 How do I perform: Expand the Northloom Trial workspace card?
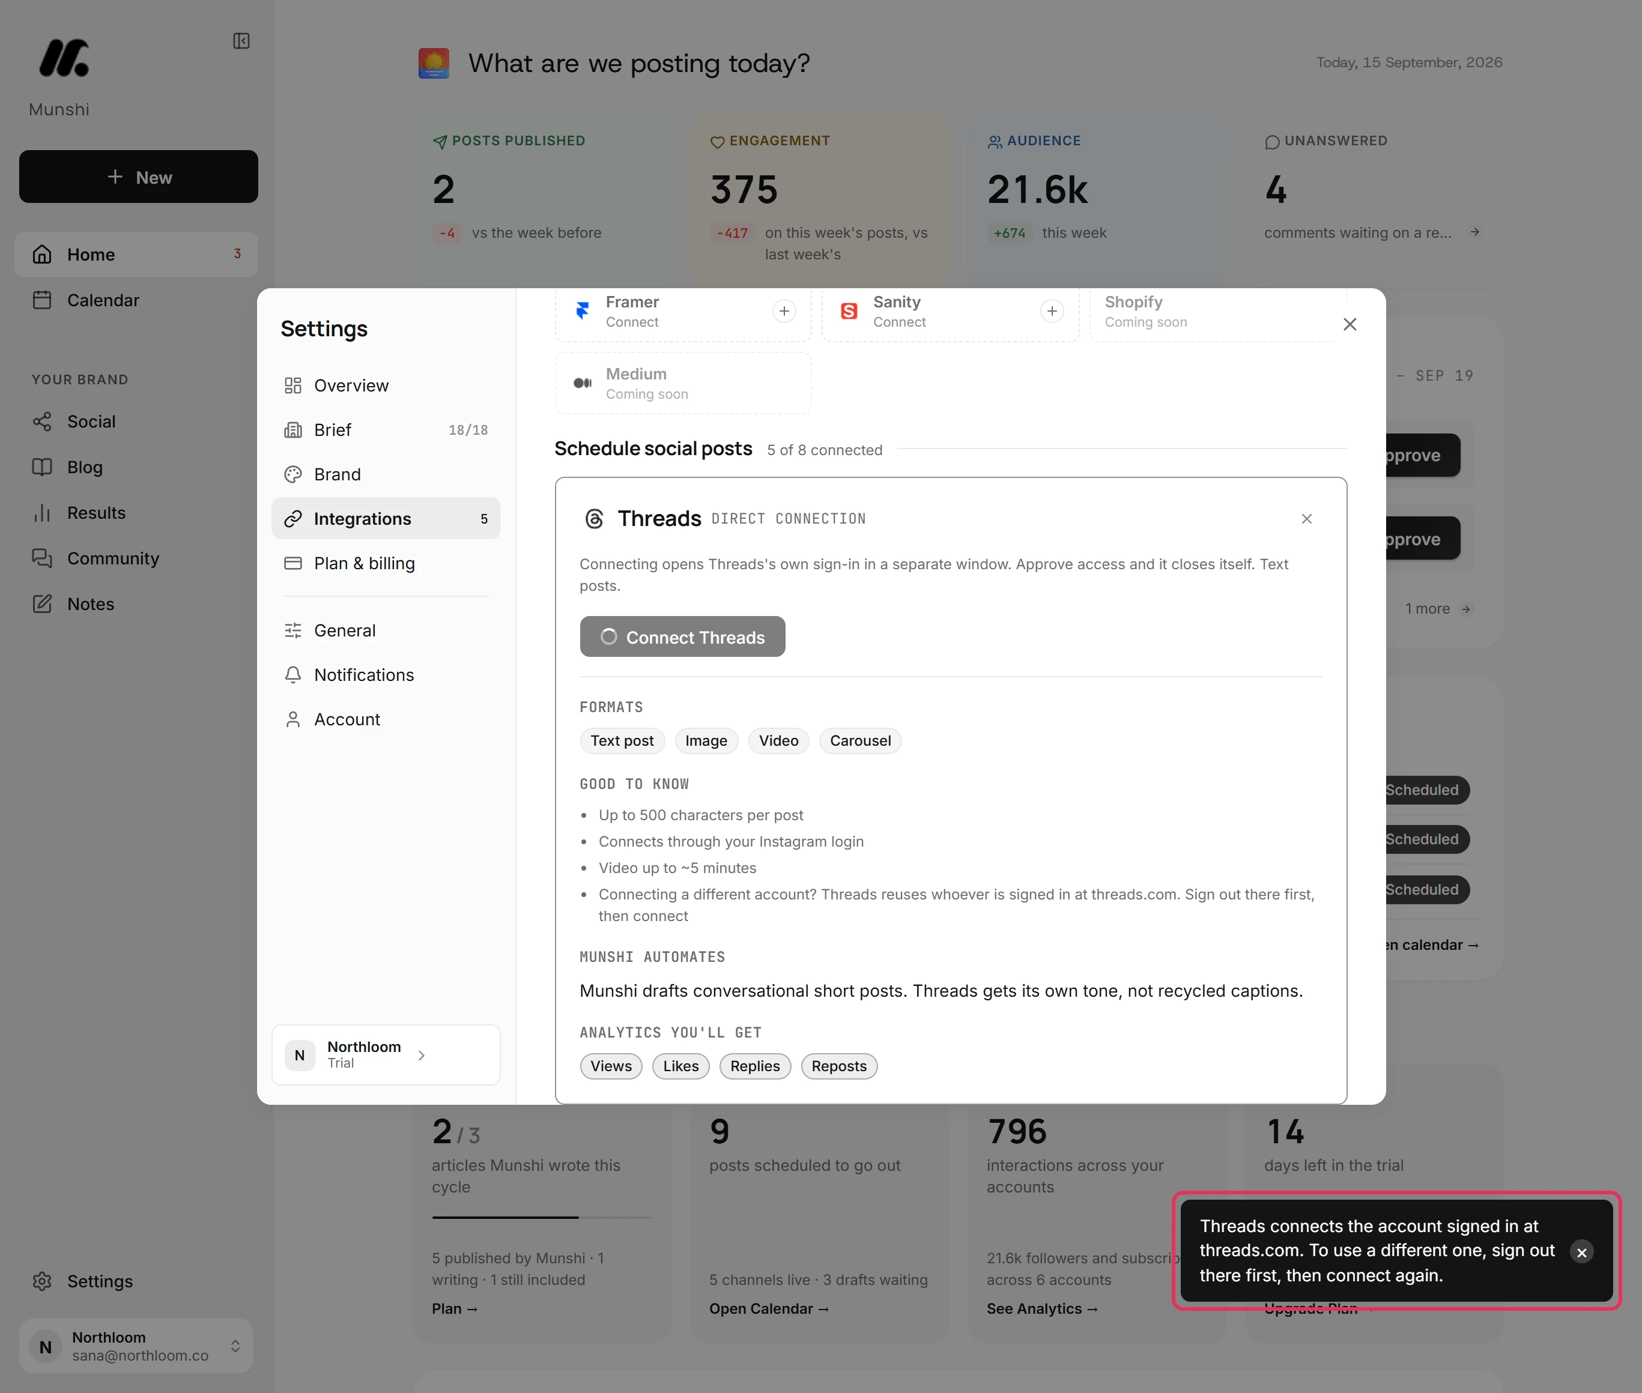(x=386, y=1055)
